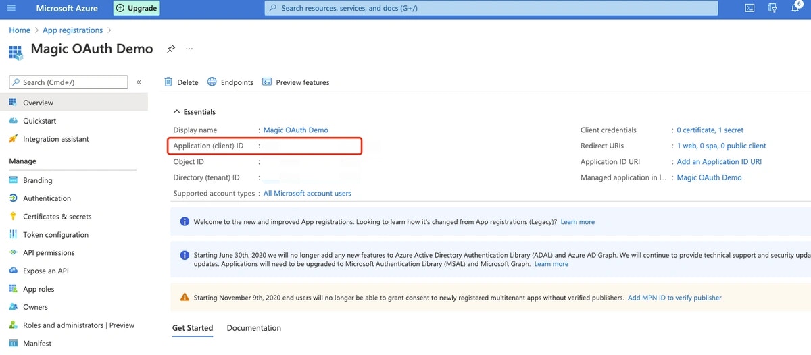Focus the sidebar Search (Cmd+/) field
811x355 pixels.
pos(68,82)
